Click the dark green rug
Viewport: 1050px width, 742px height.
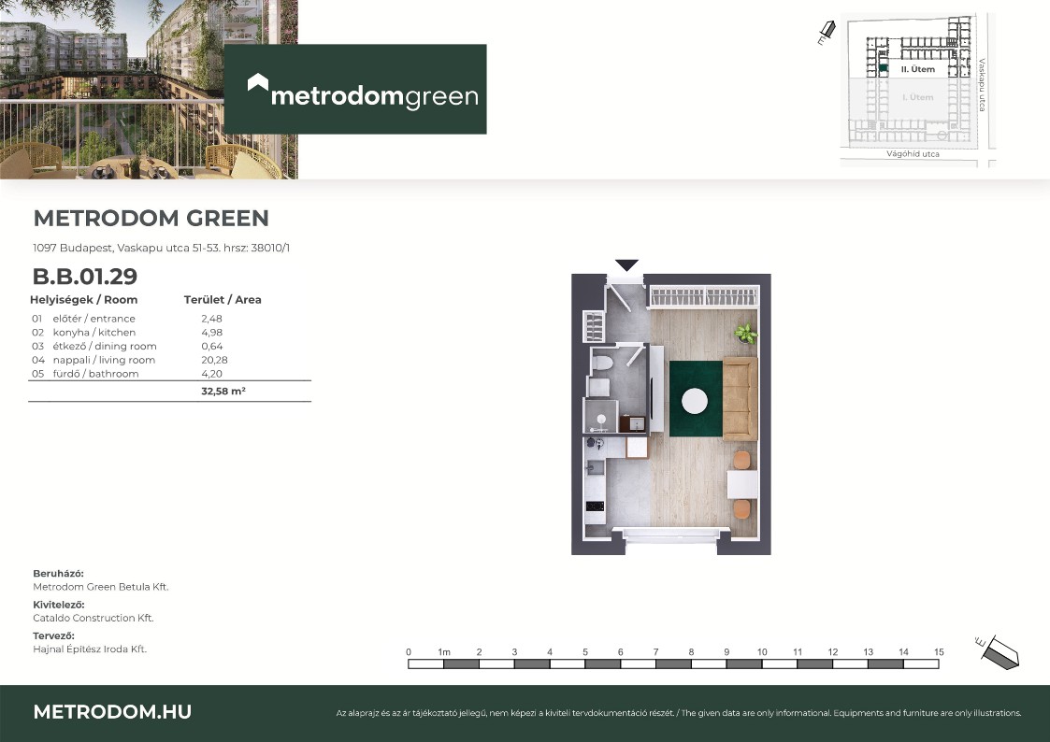[x=695, y=399]
